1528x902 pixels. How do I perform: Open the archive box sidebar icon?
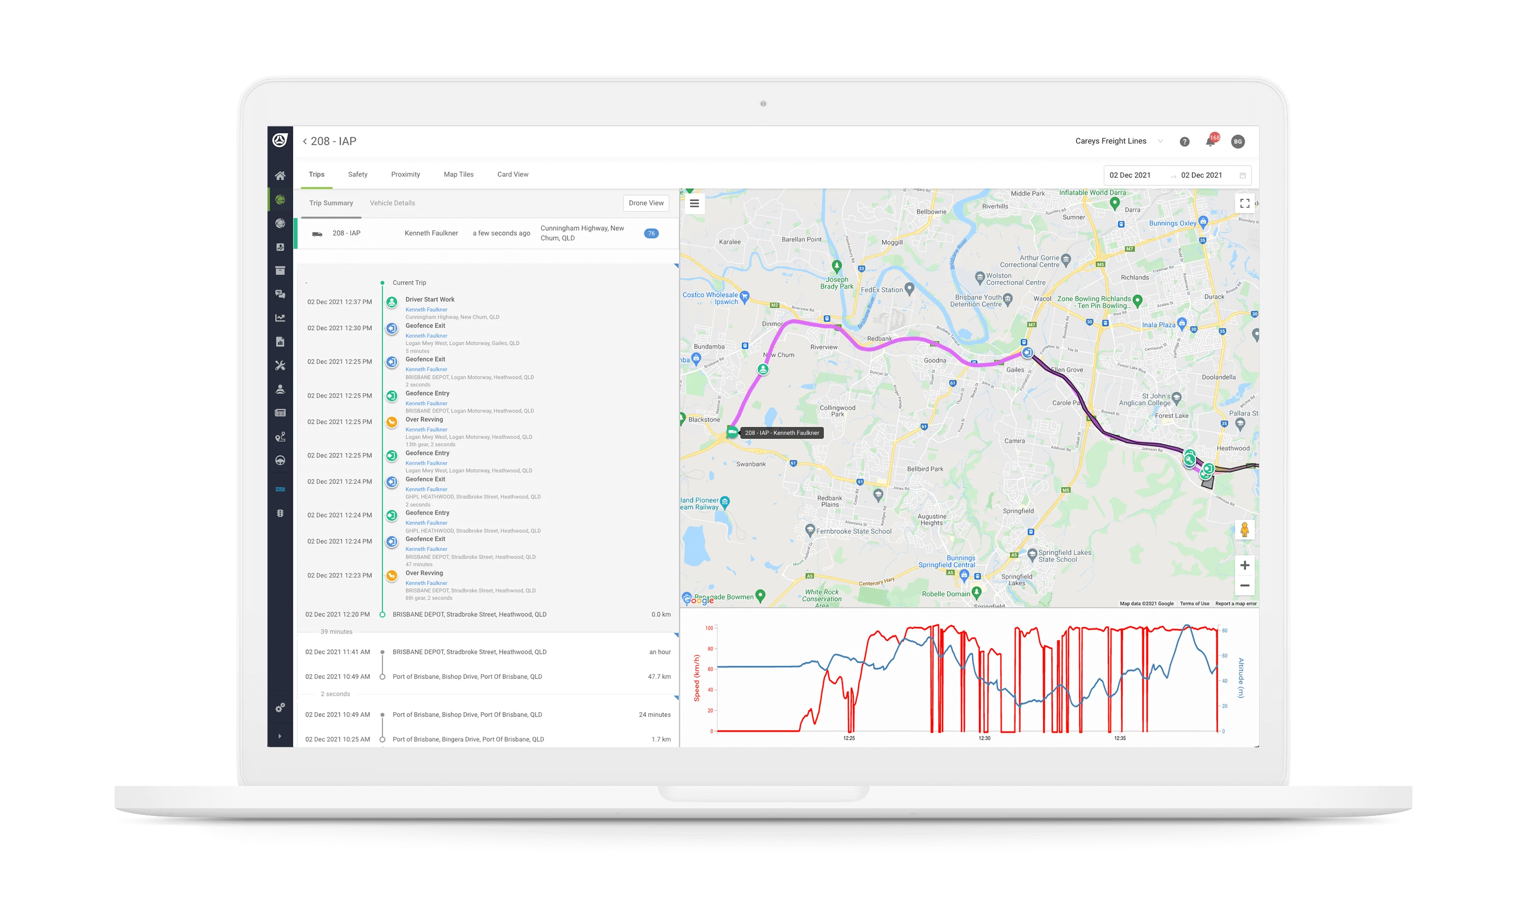(280, 270)
